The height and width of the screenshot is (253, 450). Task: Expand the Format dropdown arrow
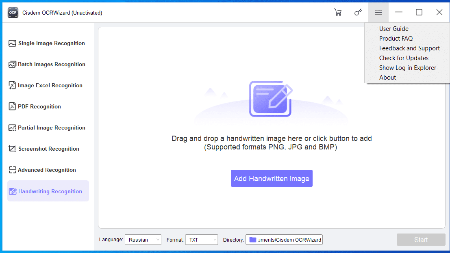coord(214,240)
